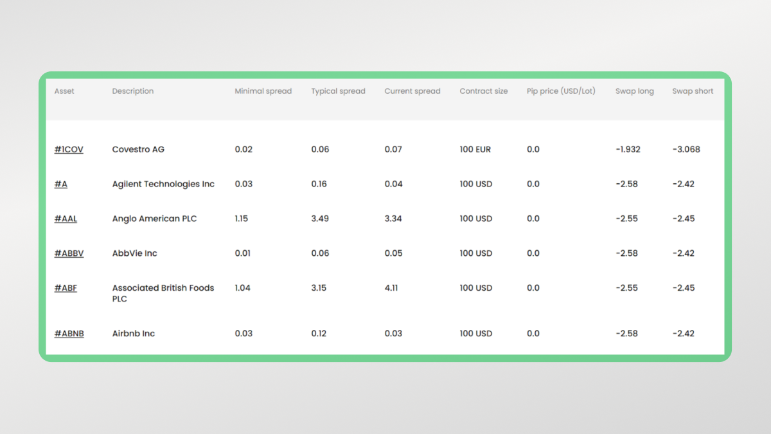
Task: Click AbbVie's current spread 0.05
Action: coord(394,253)
